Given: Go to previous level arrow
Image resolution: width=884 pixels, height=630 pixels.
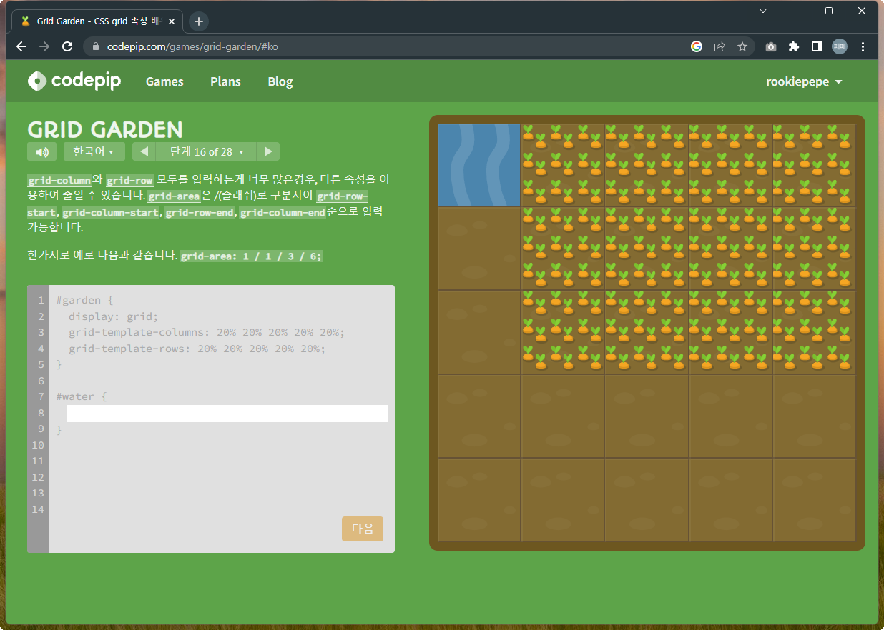Looking at the screenshot, I should point(144,151).
